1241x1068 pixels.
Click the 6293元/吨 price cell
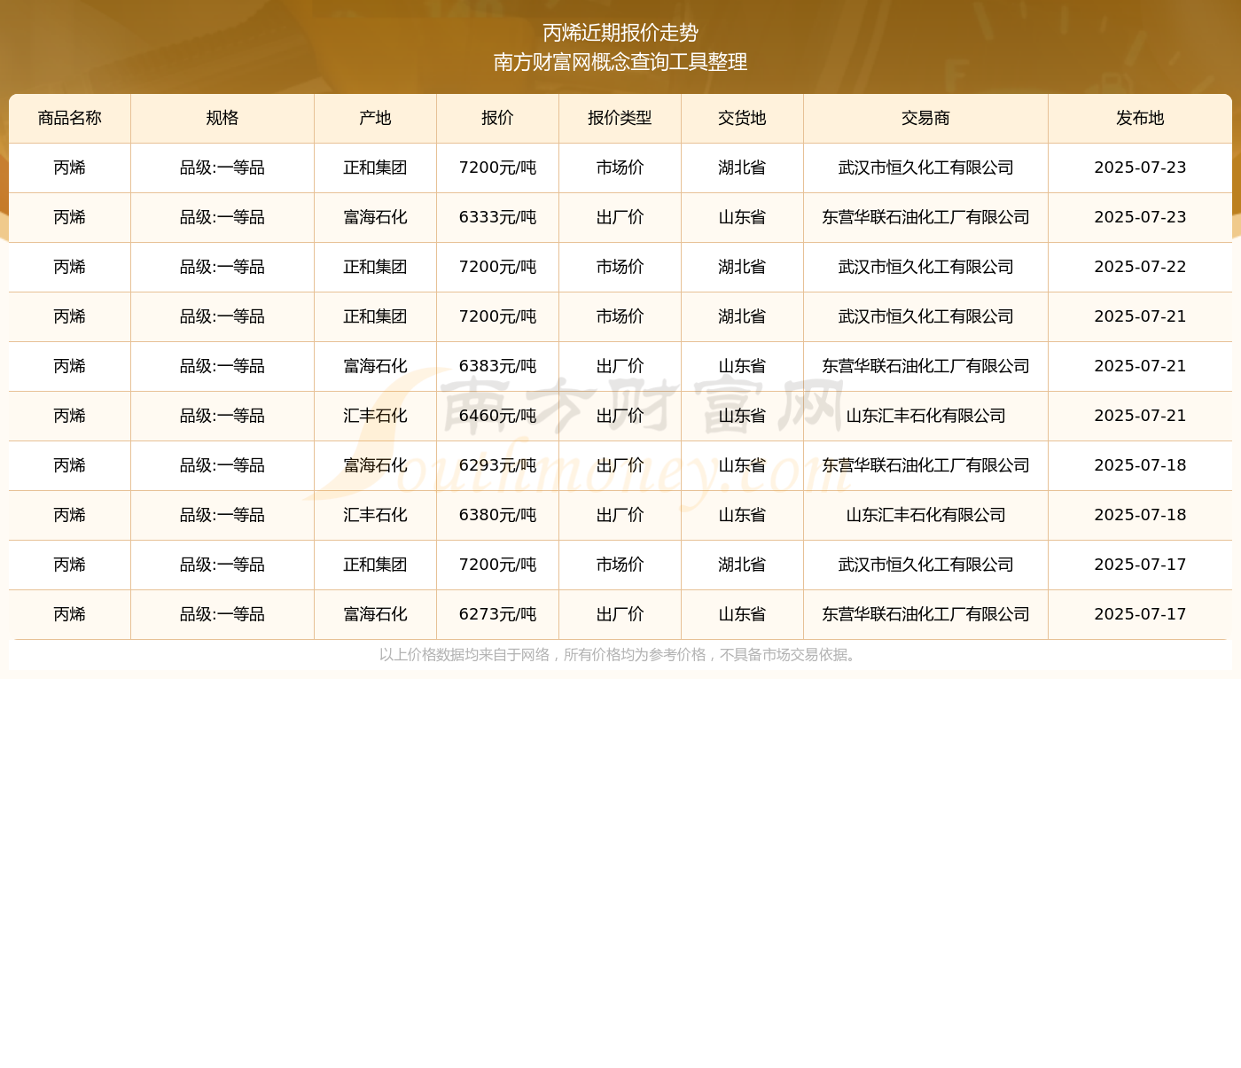coord(497,465)
